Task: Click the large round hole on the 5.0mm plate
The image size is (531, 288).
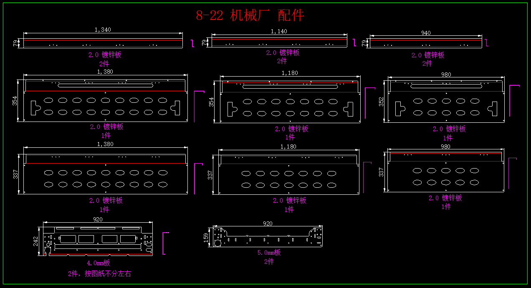Action: [217, 243]
